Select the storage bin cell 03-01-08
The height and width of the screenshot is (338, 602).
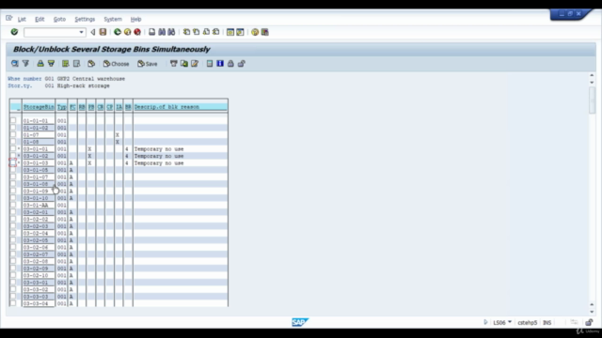[x=39, y=184]
